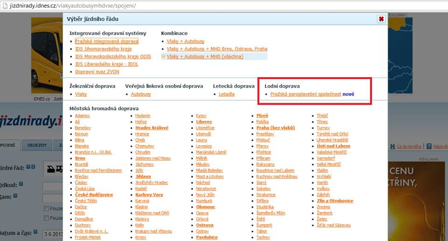
Task: Select IDS Jihomoravského kraje
Action: coord(104,49)
